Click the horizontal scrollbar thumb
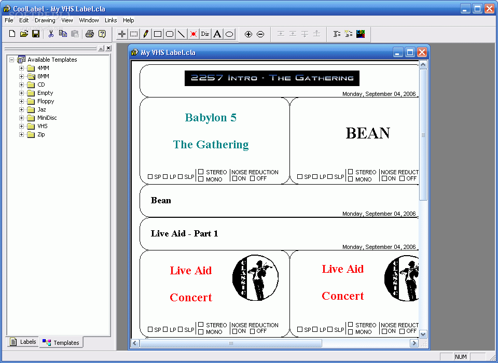The height and width of the screenshot is (363, 498). pyautogui.click(x=231, y=343)
